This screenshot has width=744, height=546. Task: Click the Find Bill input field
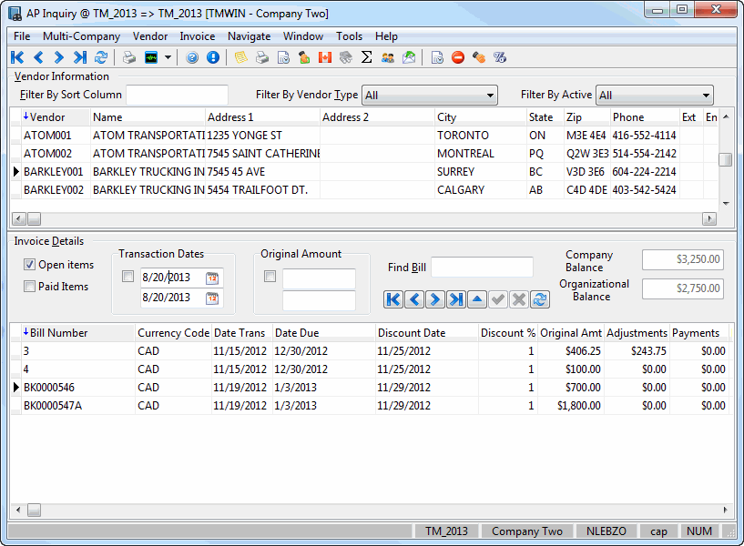(482, 268)
